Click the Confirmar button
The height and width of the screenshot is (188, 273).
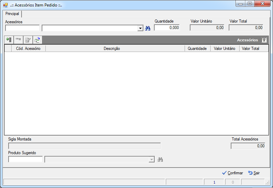(233, 173)
